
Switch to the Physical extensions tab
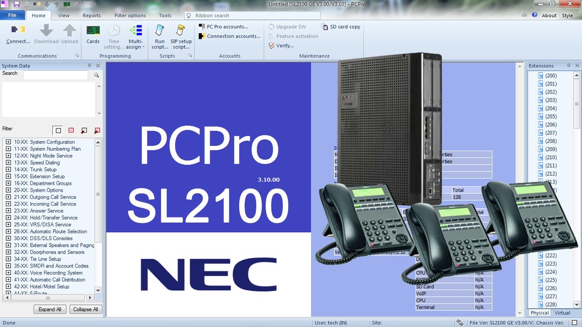(540, 313)
